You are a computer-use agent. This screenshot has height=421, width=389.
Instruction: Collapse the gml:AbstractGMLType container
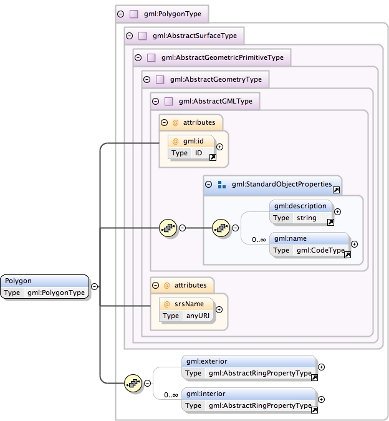[x=156, y=101]
